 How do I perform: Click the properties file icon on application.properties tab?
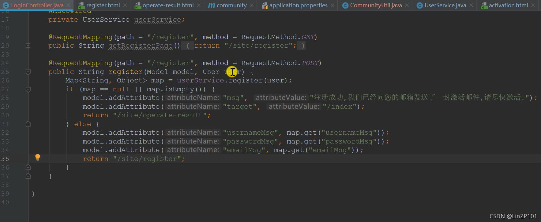(265, 5)
